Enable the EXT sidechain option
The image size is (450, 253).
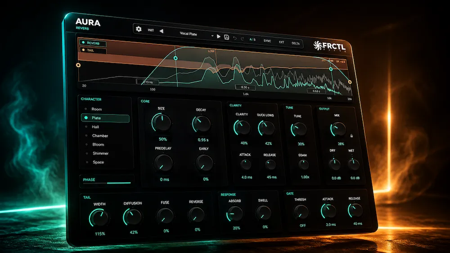pos(282,42)
